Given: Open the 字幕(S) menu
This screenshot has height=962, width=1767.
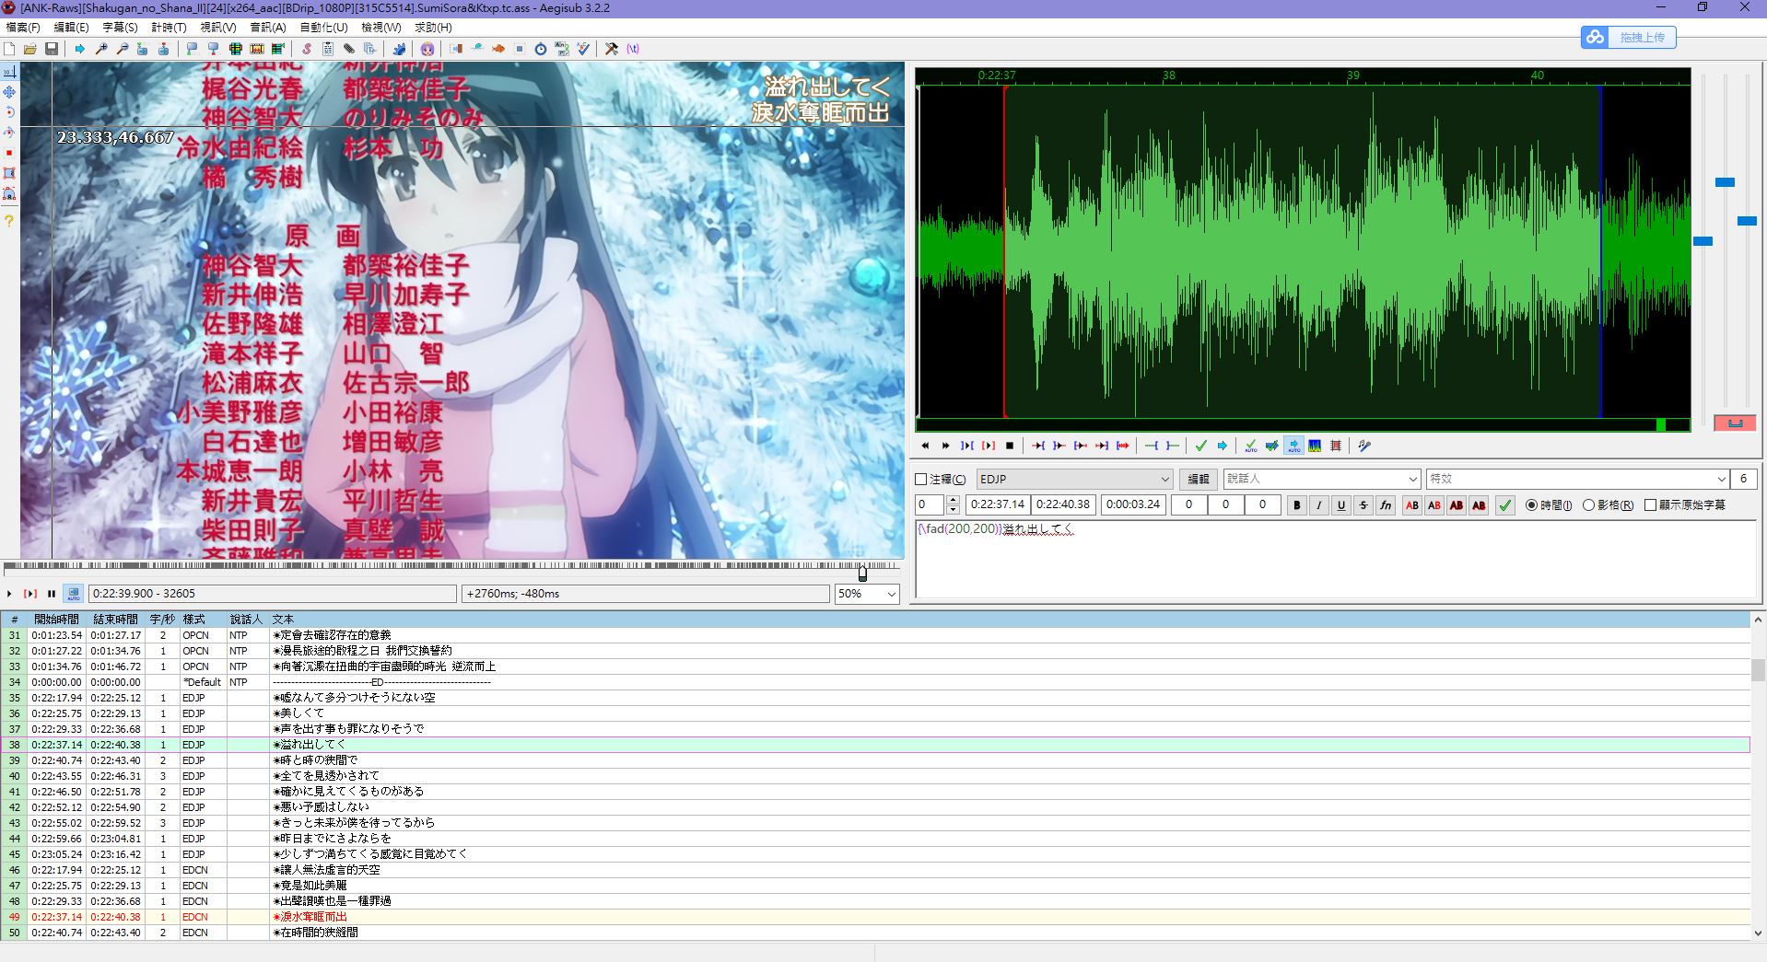Looking at the screenshot, I should [x=120, y=28].
